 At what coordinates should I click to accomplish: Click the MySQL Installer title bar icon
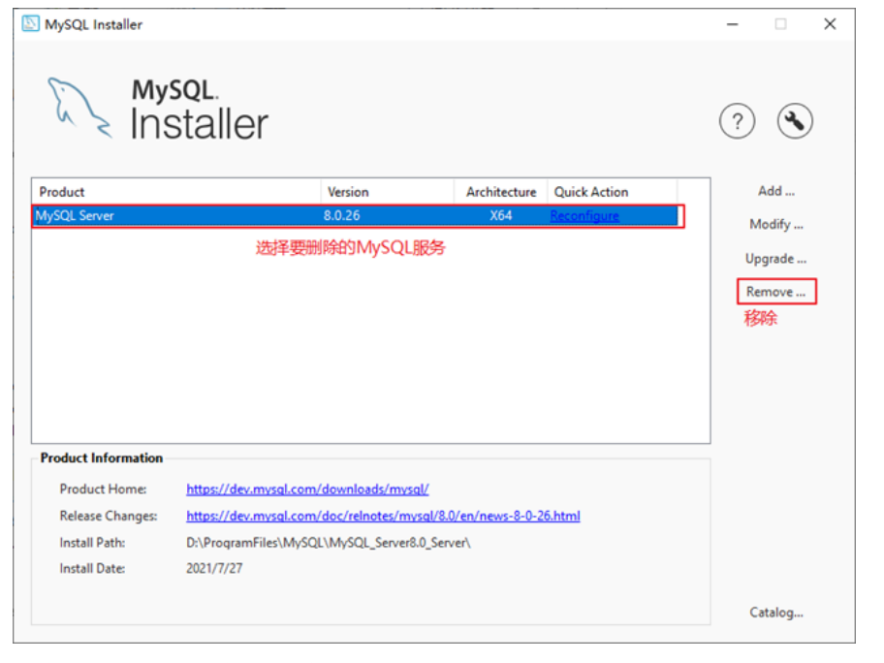[x=30, y=23]
